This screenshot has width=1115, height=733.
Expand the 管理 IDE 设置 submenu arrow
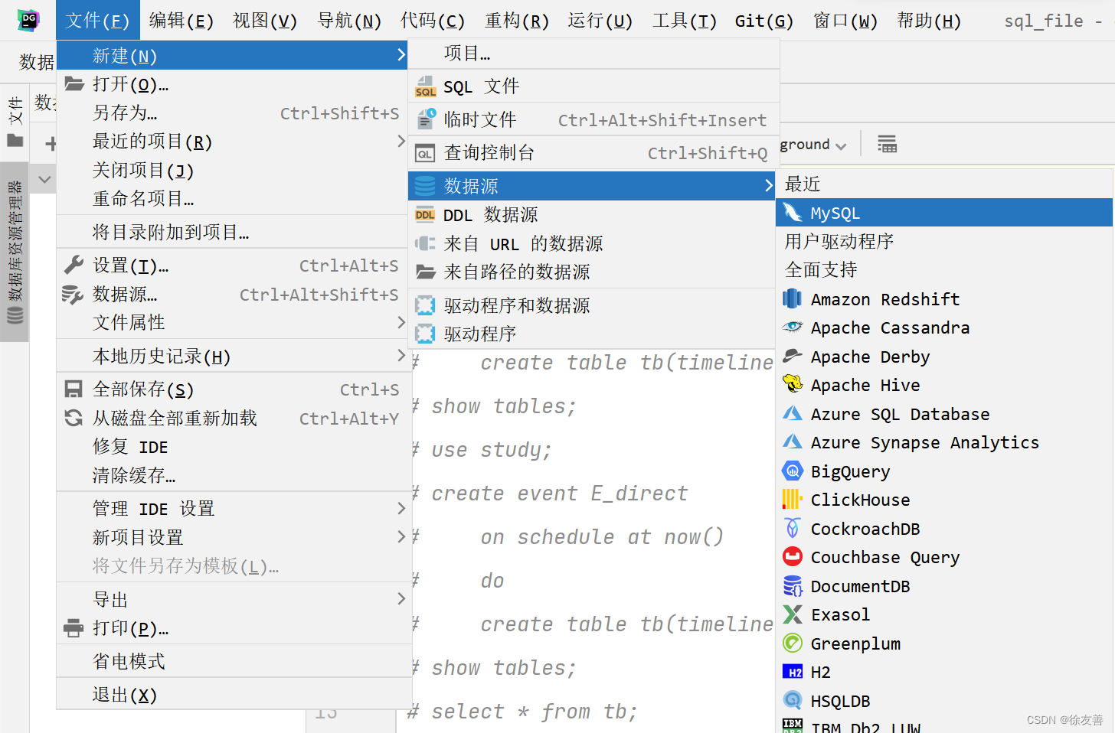click(401, 508)
